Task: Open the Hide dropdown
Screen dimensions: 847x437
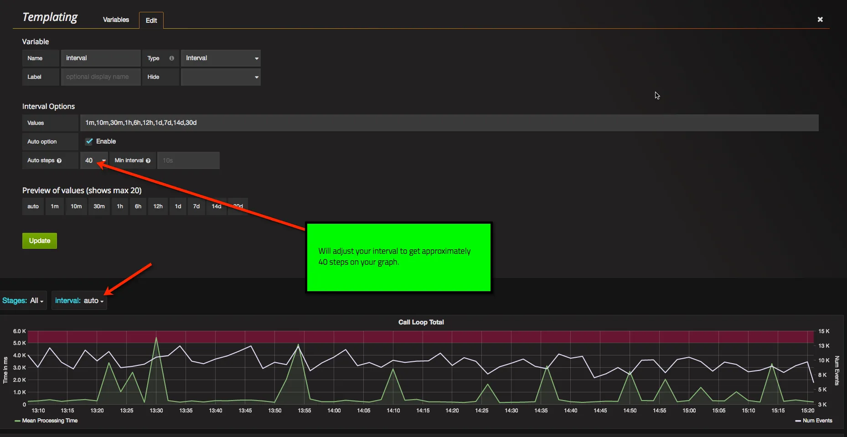Action: 221,77
